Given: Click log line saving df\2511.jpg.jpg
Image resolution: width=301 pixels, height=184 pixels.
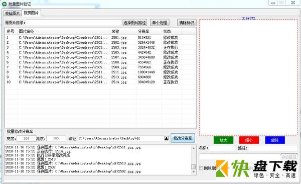Looking at the screenshot, I should (73, 147).
